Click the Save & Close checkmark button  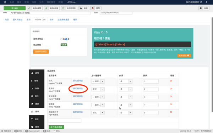[x=35, y=8]
